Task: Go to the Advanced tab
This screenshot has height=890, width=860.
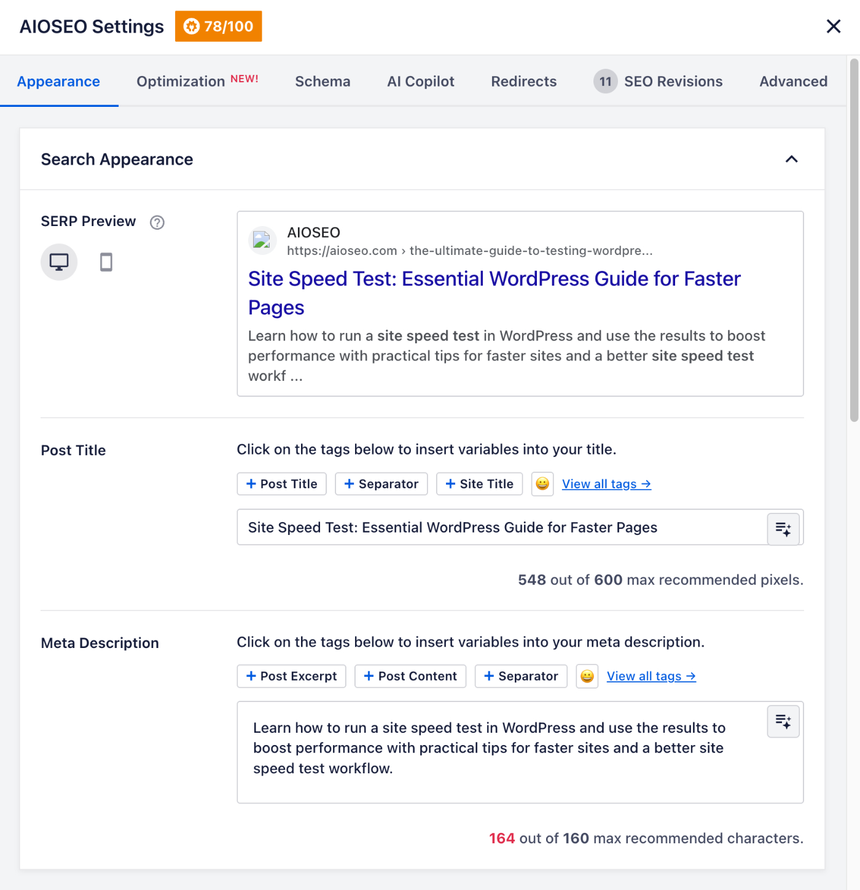Action: point(794,82)
